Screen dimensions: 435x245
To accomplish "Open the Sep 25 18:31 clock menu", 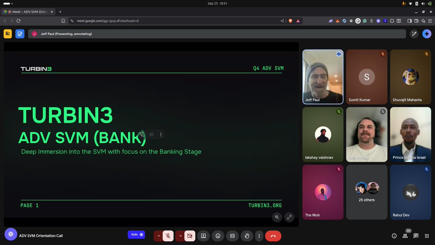I will click(x=217, y=3).
